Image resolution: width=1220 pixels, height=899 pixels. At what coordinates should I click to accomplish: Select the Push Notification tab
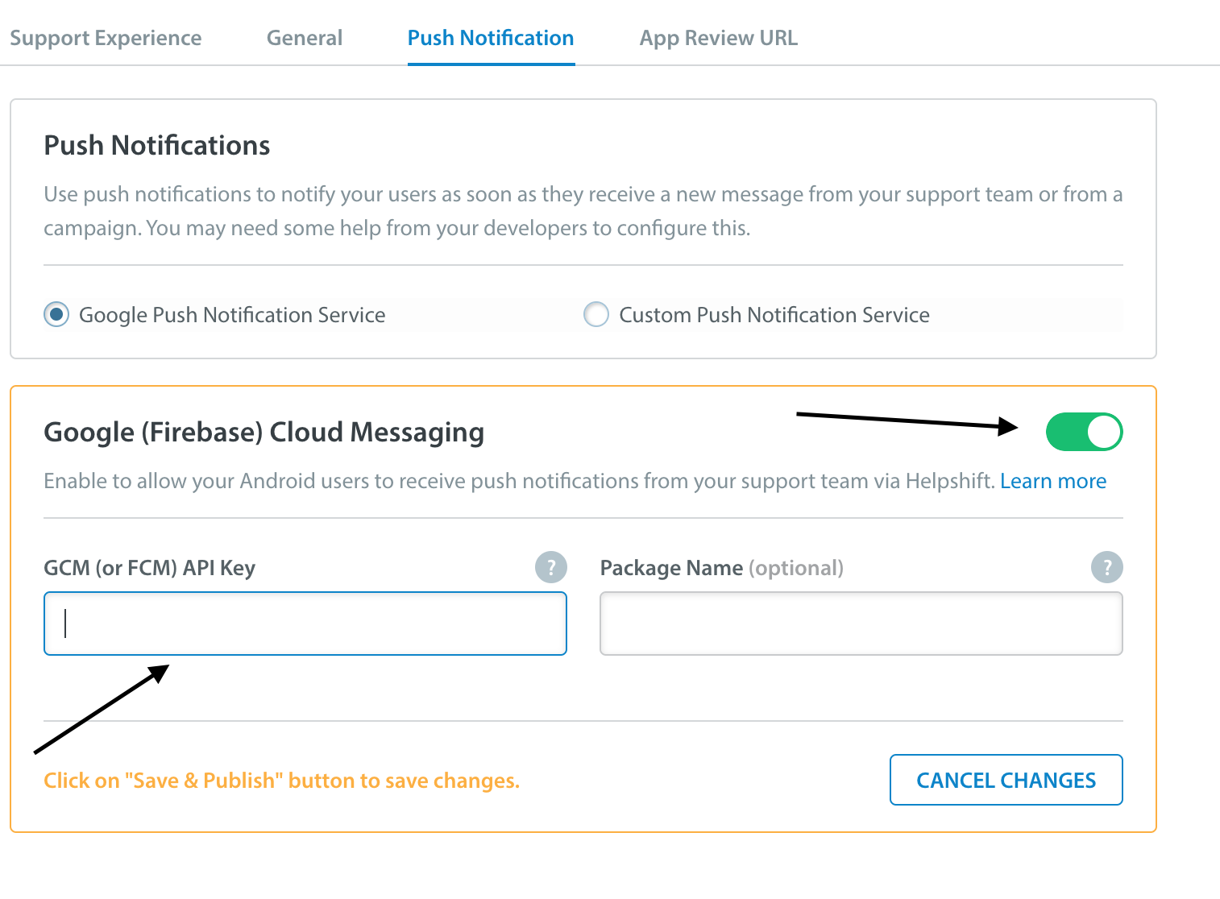tap(491, 38)
